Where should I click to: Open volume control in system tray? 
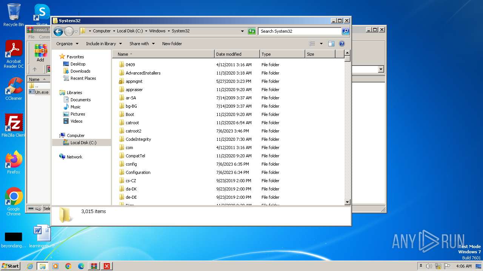(429, 266)
